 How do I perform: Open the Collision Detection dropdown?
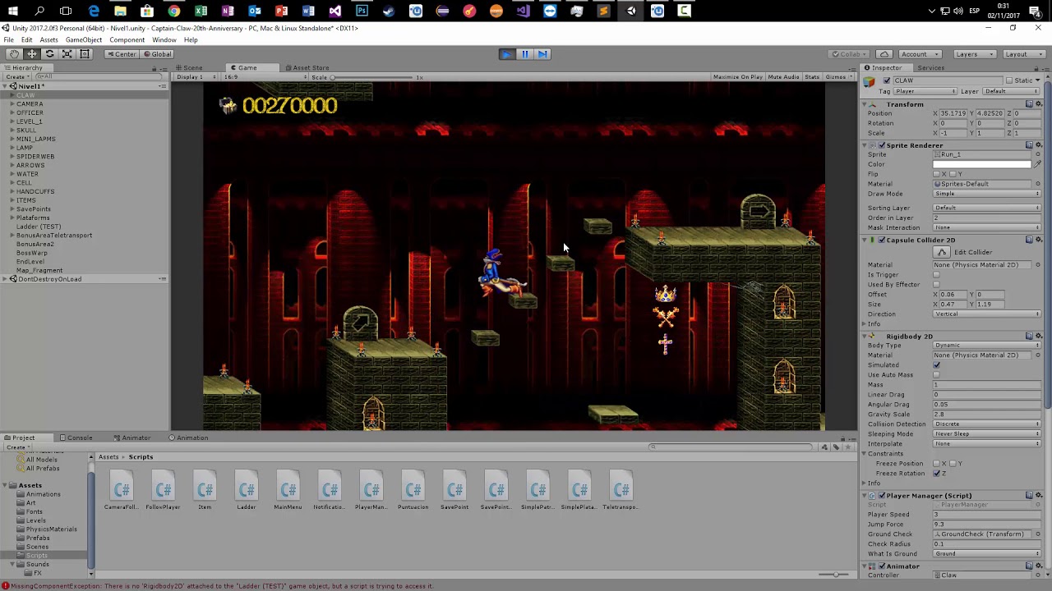pyautogui.click(x=987, y=424)
